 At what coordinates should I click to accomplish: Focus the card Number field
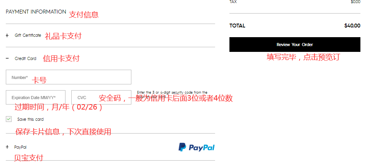click(69, 77)
